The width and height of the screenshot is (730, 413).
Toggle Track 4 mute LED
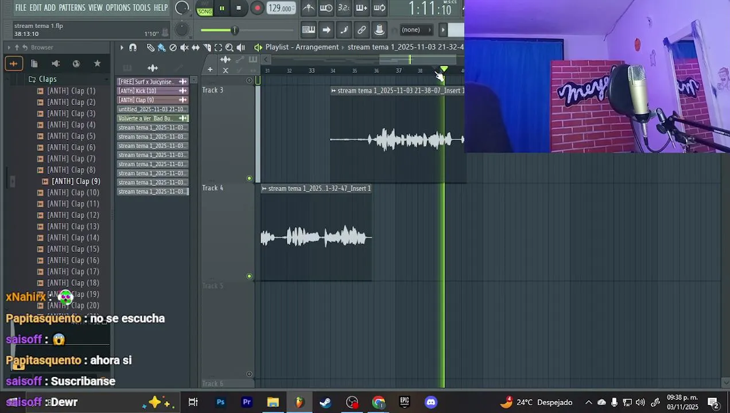pos(249,276)
